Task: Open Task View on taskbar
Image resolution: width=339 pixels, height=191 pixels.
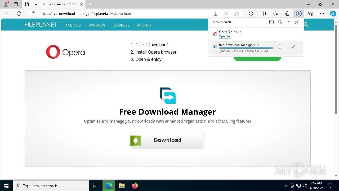Action: click(x=95, y=186)
